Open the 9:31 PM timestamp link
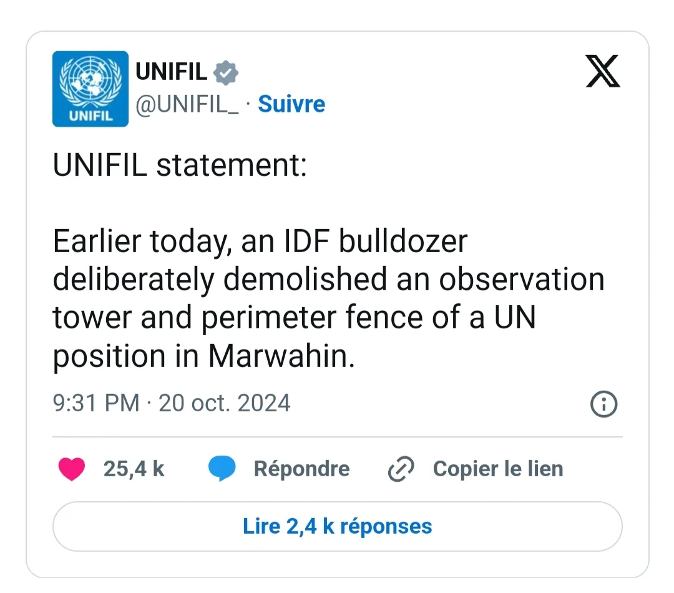Viewport: 674px width, 593px height. coord(96,403)
